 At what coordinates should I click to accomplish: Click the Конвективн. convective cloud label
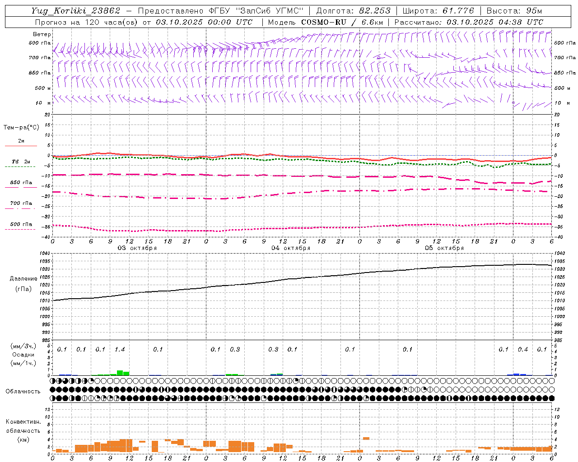23,422
